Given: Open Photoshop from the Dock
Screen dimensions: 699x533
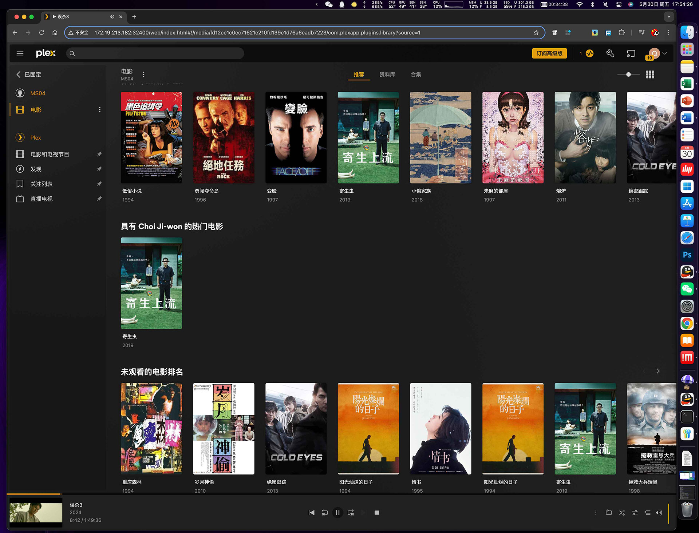Looking at the screenshot, I should coord(687,255).
